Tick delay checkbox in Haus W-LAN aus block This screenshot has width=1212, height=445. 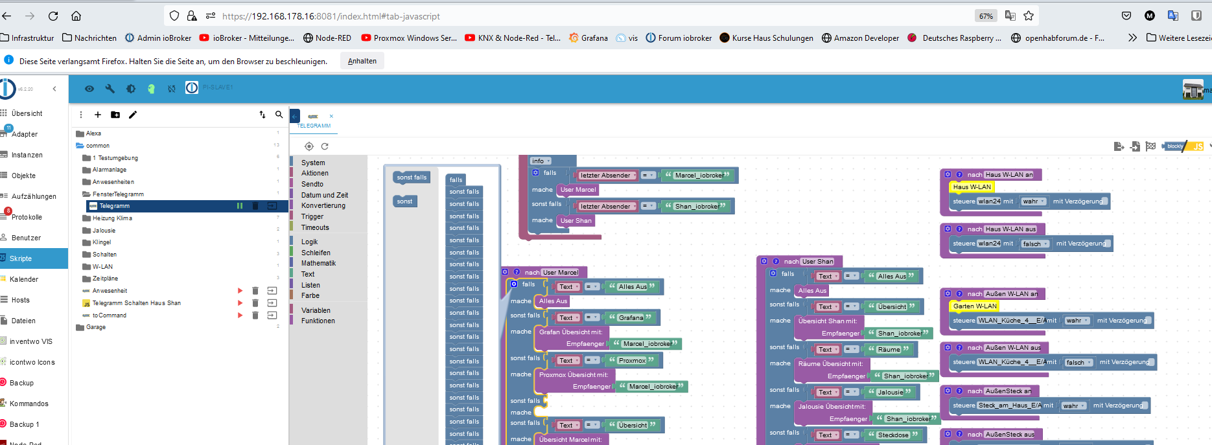1108,244
